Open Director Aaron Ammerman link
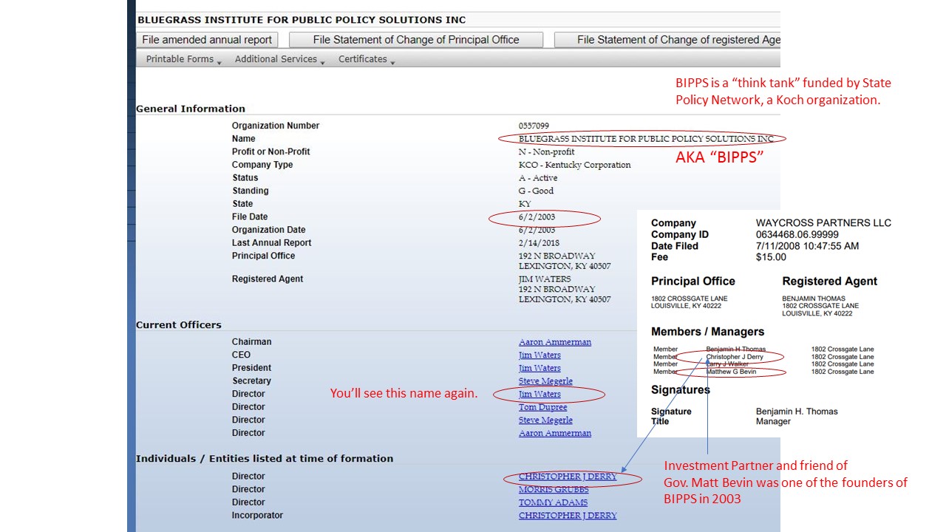This screenshot has width=946, height=532. [x=555, y=433]
